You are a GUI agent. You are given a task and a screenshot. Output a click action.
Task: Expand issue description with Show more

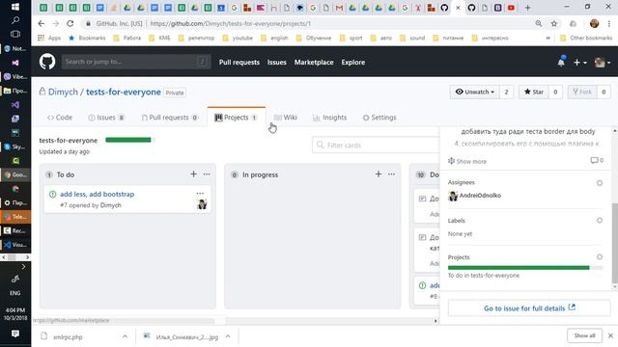(x=467, y=161)
